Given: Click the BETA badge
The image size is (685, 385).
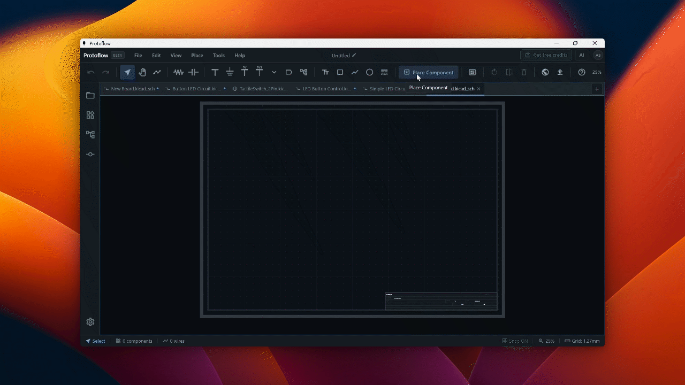Looking at the screenshot, I should (118, 56).
